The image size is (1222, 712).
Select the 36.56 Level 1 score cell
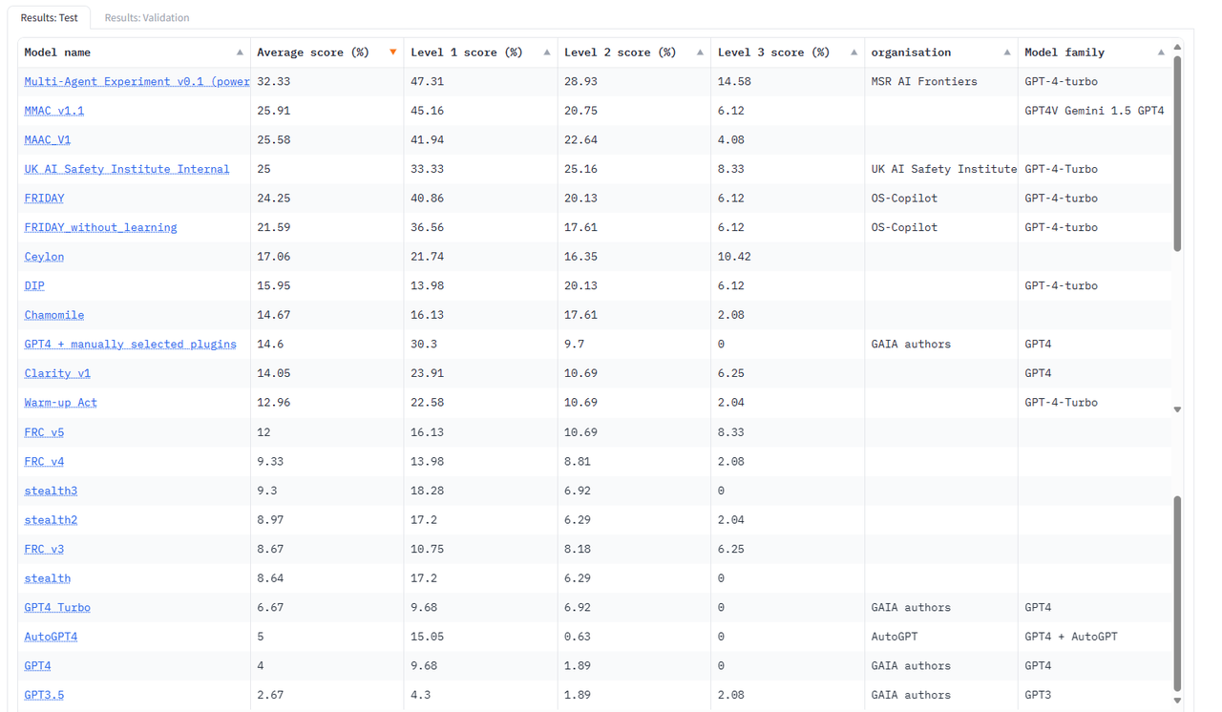tap(480, 227)
